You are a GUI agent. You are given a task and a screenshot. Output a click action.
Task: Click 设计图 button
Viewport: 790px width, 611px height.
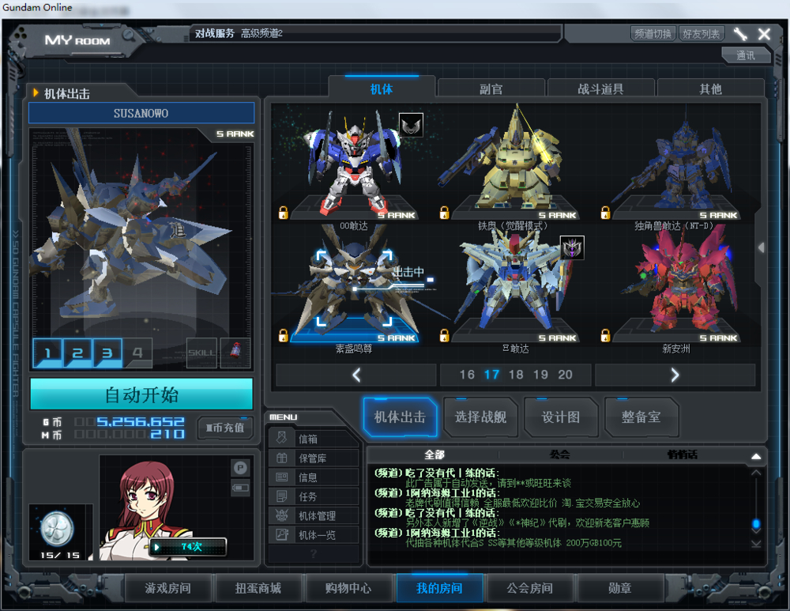[x=561, y=417]
